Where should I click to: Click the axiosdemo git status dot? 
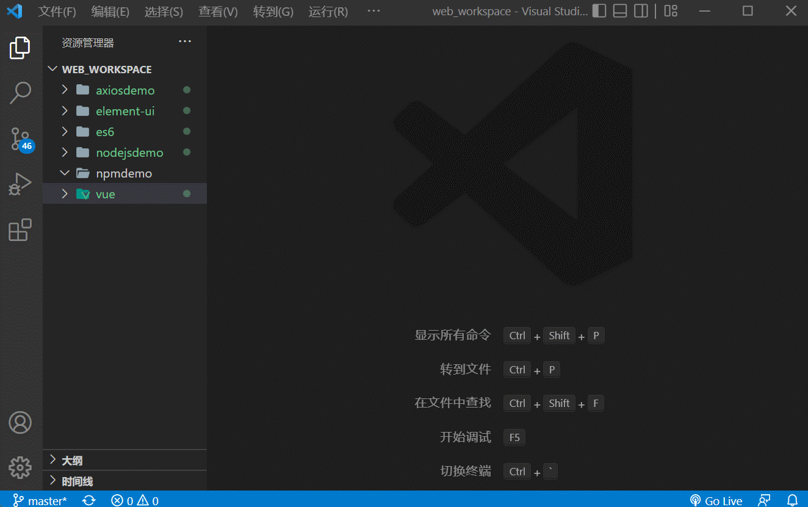pyautogui.click(x=187, y=90)
